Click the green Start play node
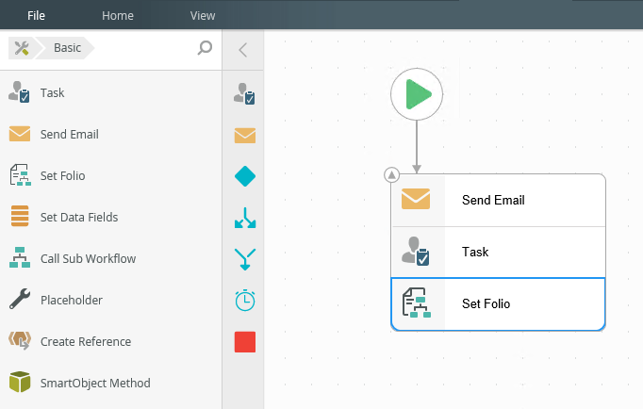 pyautogui.click(x=417, y=94)
